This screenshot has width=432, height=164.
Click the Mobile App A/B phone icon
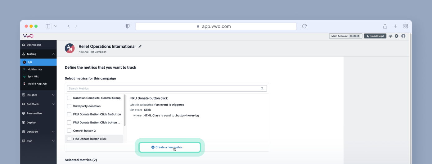(x=25, y=84)
